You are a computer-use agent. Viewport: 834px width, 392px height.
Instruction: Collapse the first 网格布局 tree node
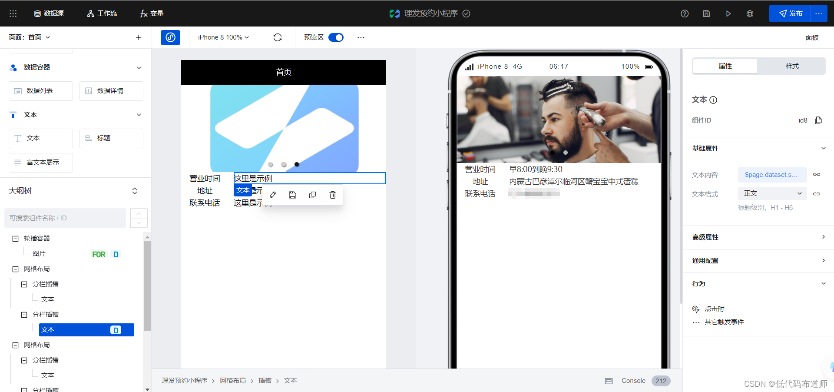(16, 269)
